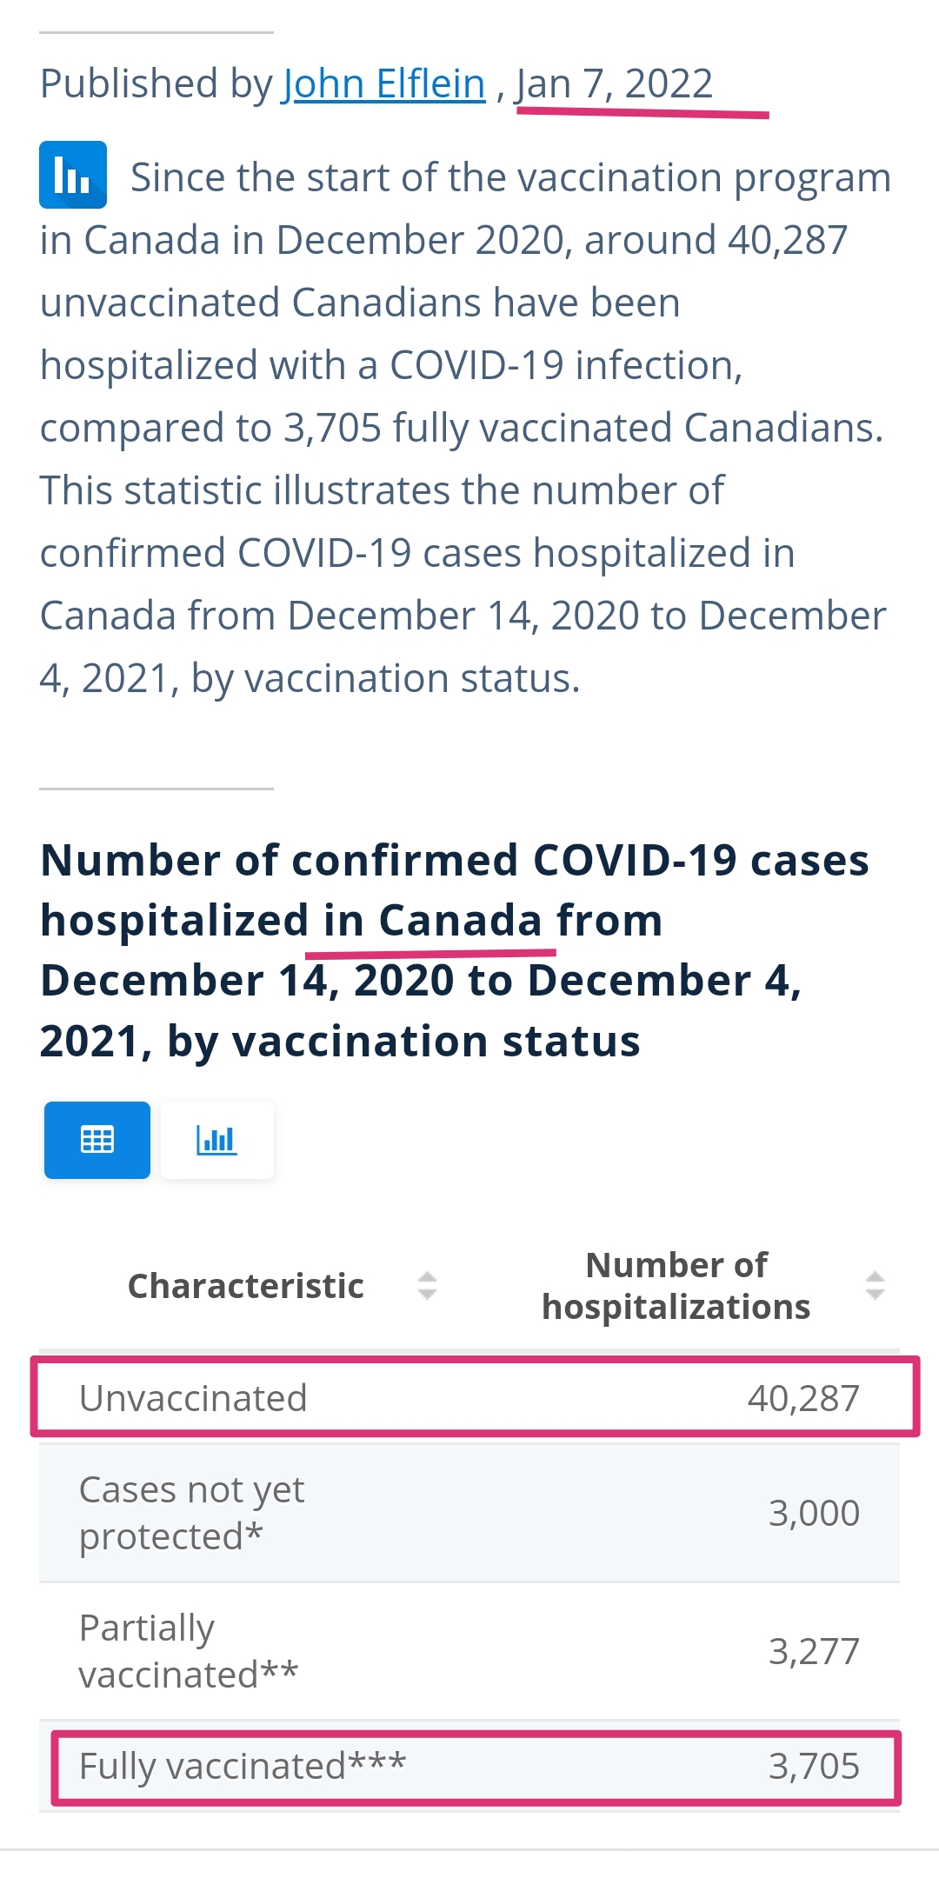The width and height of the screenshot is (939, 1878).
Task: Click the 3,000 not yet protected value
Action: point(814,1513)
